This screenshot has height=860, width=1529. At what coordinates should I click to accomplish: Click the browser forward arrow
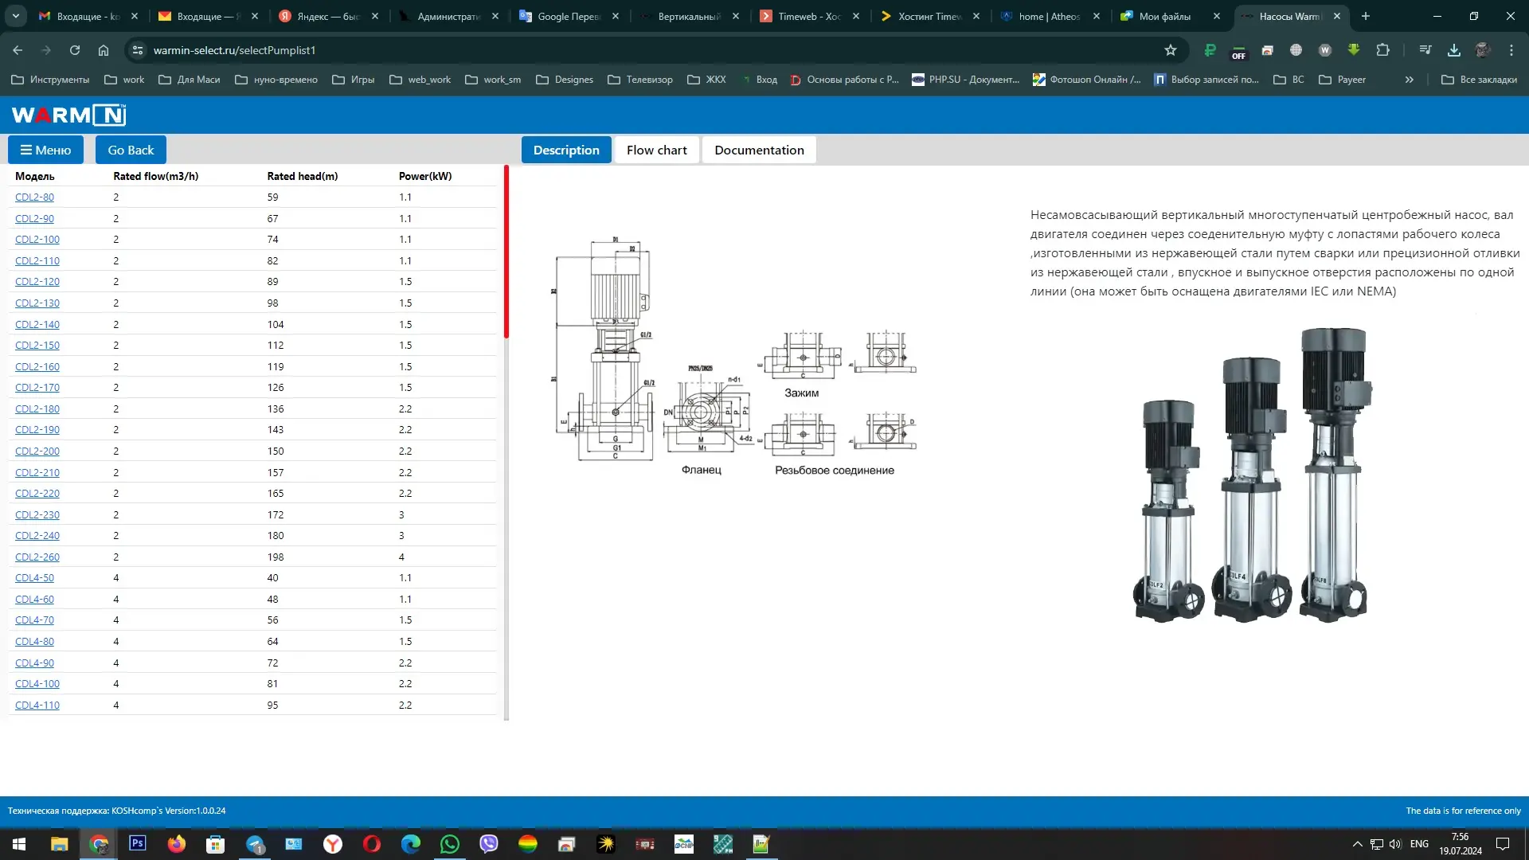(46, 50)
